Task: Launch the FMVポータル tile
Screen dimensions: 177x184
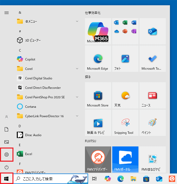Action: [125, 159]
